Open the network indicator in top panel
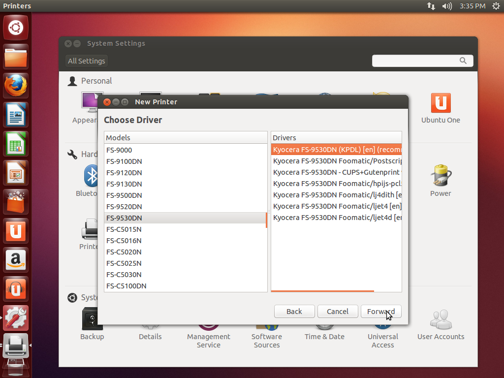The height and width of the screenshot is (378, 504). (431, 6)
